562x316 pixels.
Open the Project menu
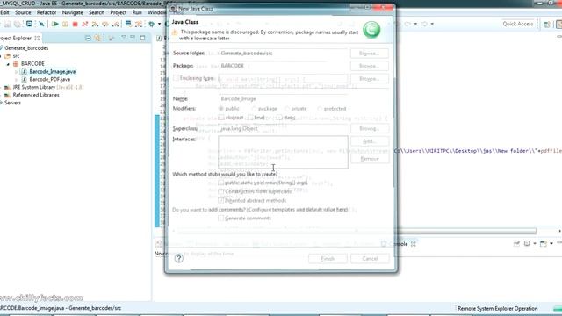tap(119, 12)
